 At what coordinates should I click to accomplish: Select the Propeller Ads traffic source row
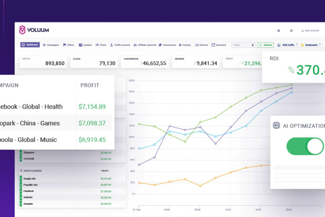pos(72,185)
